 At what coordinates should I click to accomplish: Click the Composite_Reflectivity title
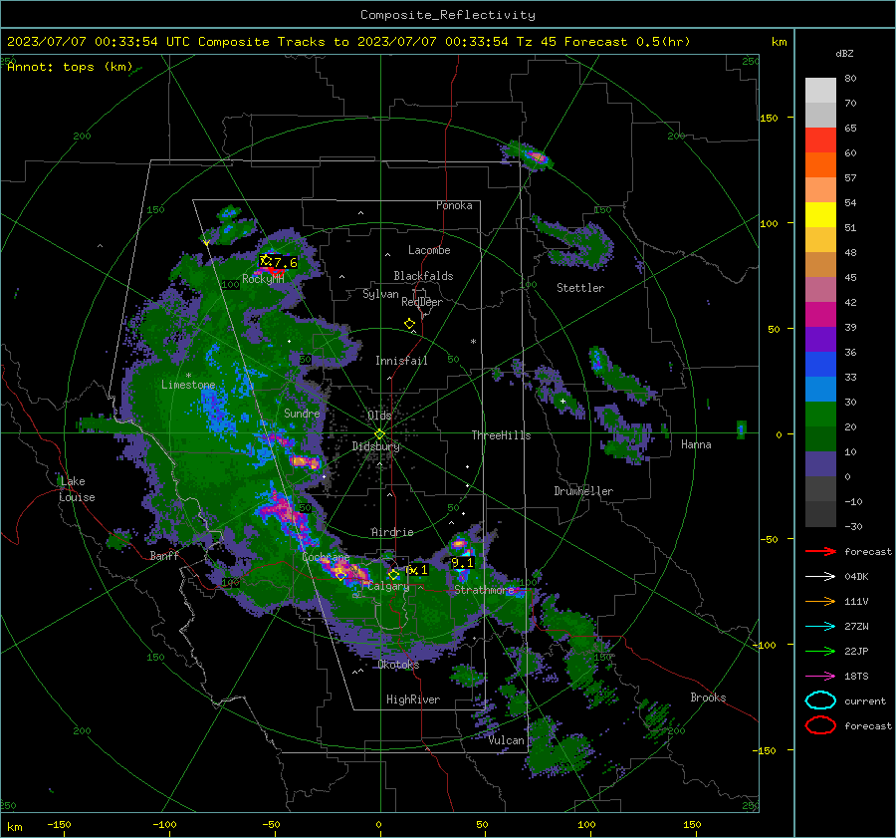448,15
